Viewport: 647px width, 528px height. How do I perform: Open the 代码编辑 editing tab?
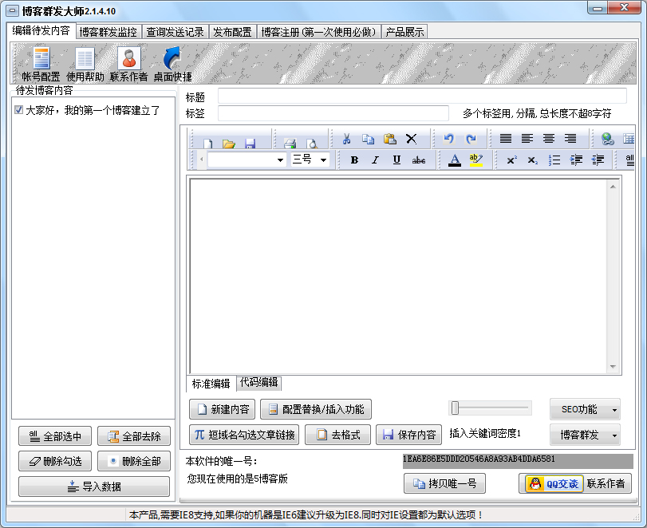(257, 383)
